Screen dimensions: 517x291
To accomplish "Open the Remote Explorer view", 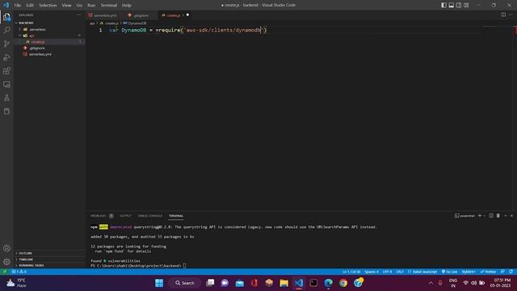I will [x=6, y=84].
